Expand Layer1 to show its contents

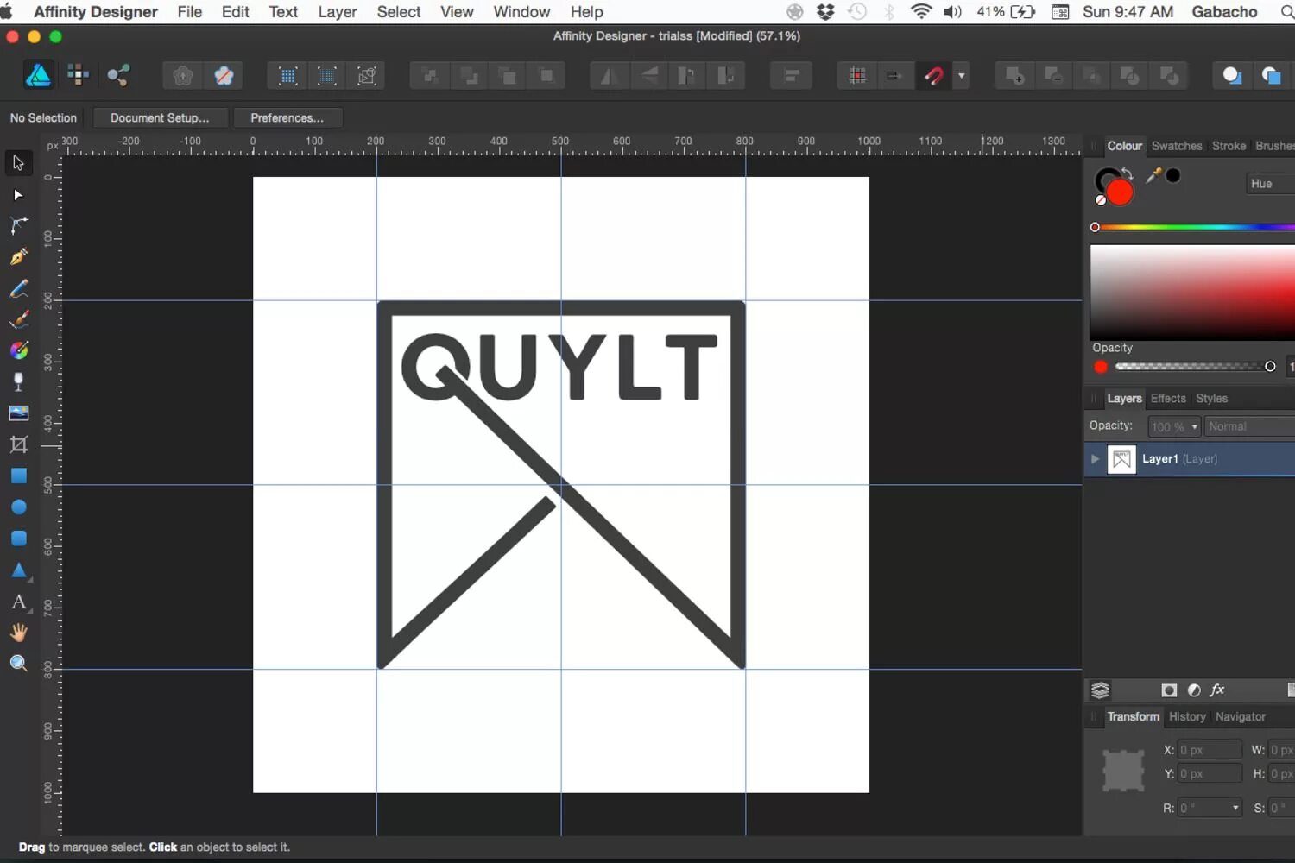1094,459
